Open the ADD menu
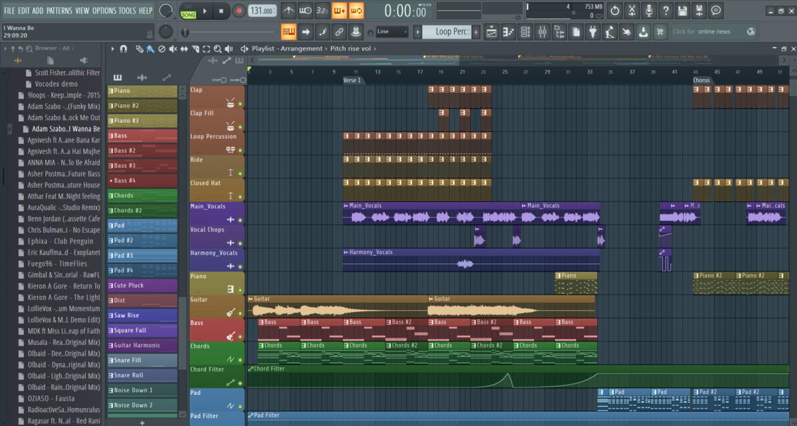Image resolution: width=797 pixels, height=426 pixels. pos(39,11)
